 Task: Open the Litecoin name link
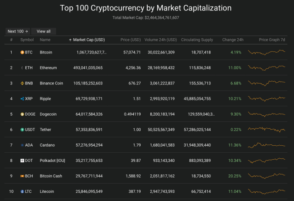[x=47, y=191]
